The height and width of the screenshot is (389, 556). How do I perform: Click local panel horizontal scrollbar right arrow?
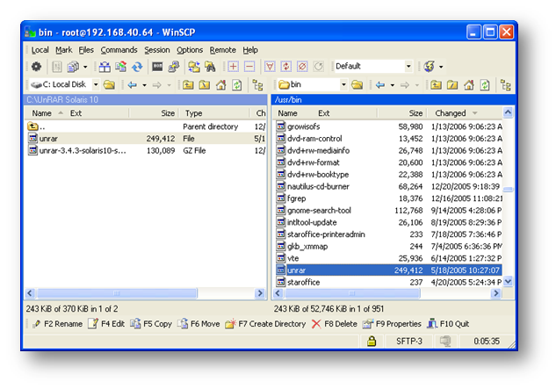pos(260,293)
